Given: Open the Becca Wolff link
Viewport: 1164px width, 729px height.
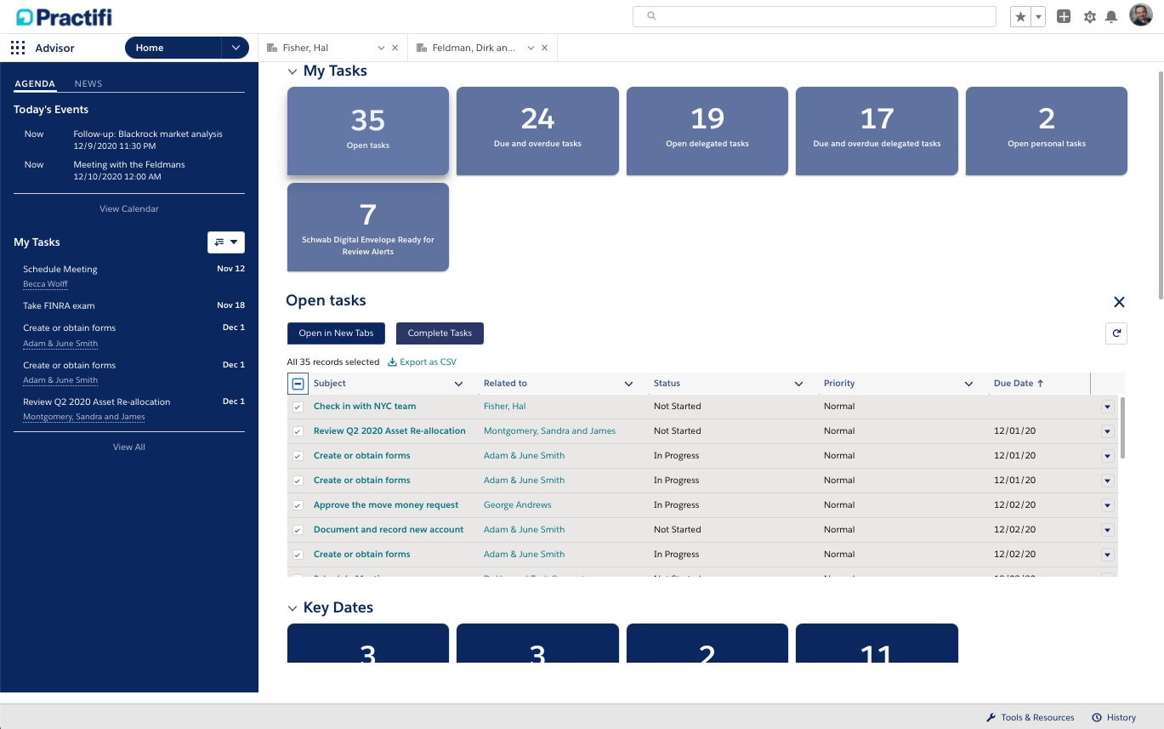Looking at the screenshot, I should click(45, 284).
